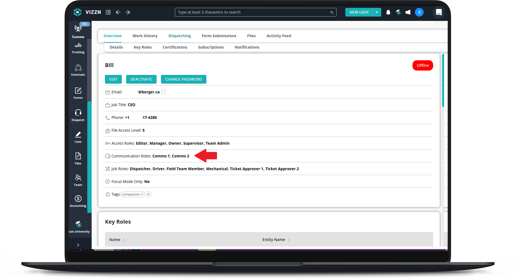Expand the sidebar with bottom chevron
The image size is (515, 279).
[78, 245]
